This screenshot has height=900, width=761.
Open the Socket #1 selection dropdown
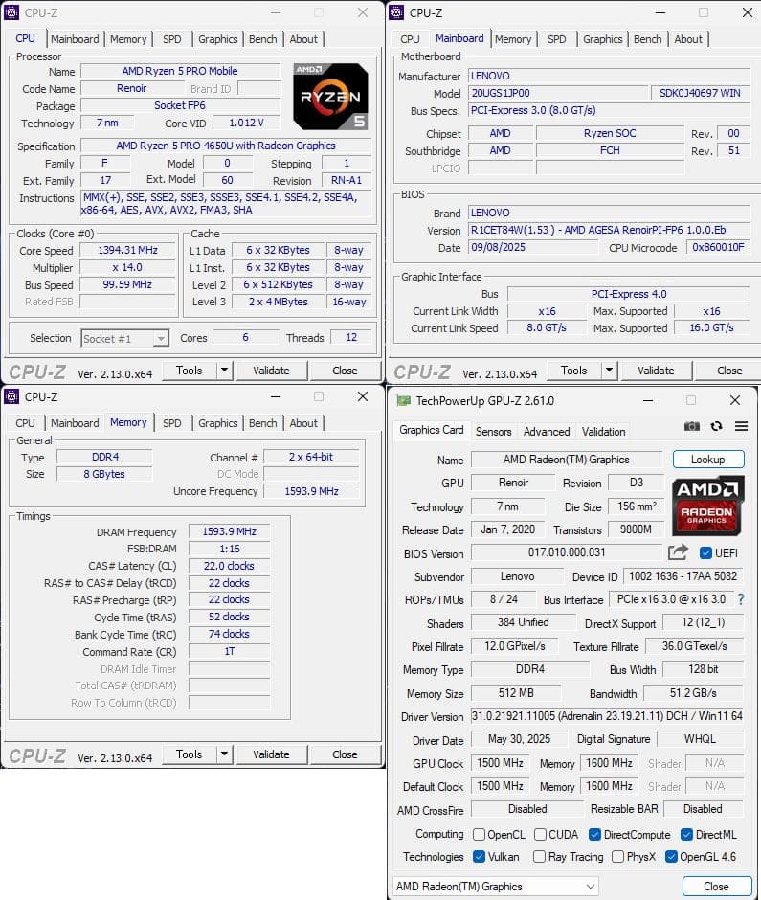tap(124, 339)
